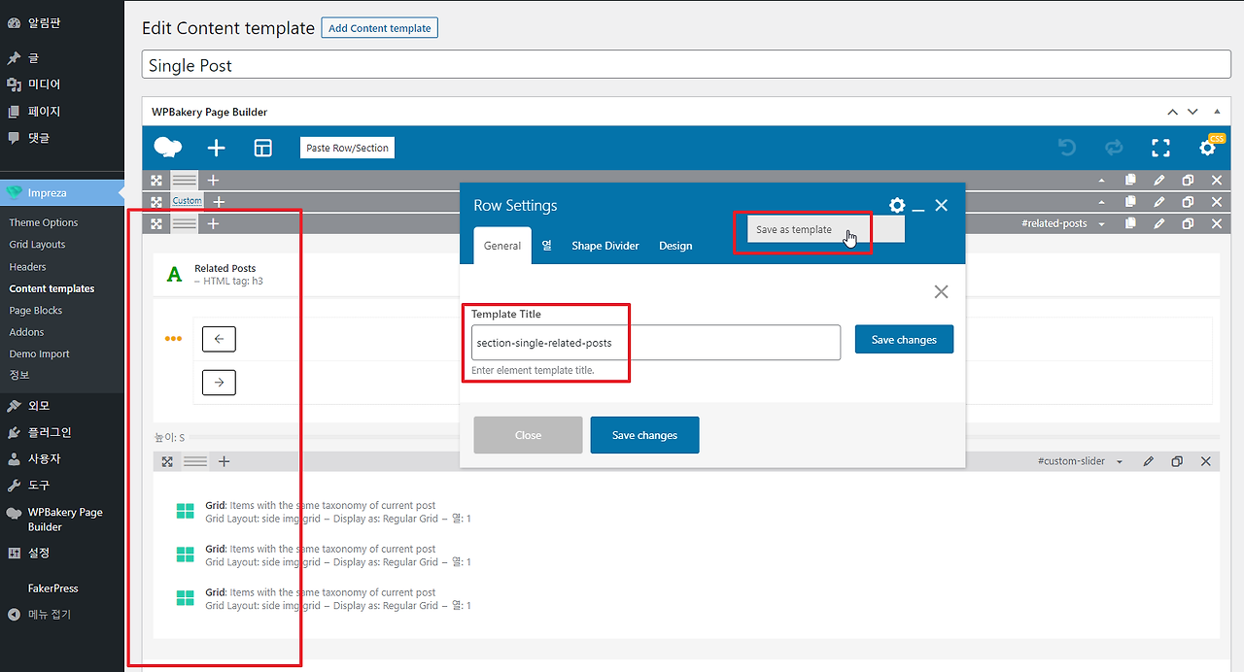Image resolution: width=1244 pixels, height=672 pixels.
Task: Click the move handle of the #custom-slider row
Action: coord(167,461)
